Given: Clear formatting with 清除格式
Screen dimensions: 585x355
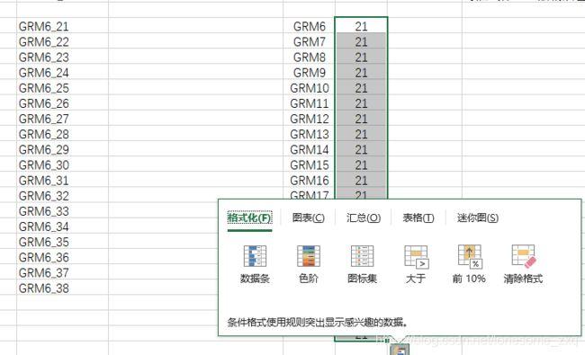Looking at the screenshot, I should 523,264.
